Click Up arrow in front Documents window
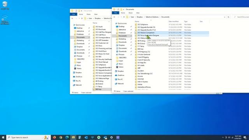Screen dimensions: 249x140 [124, 17]
